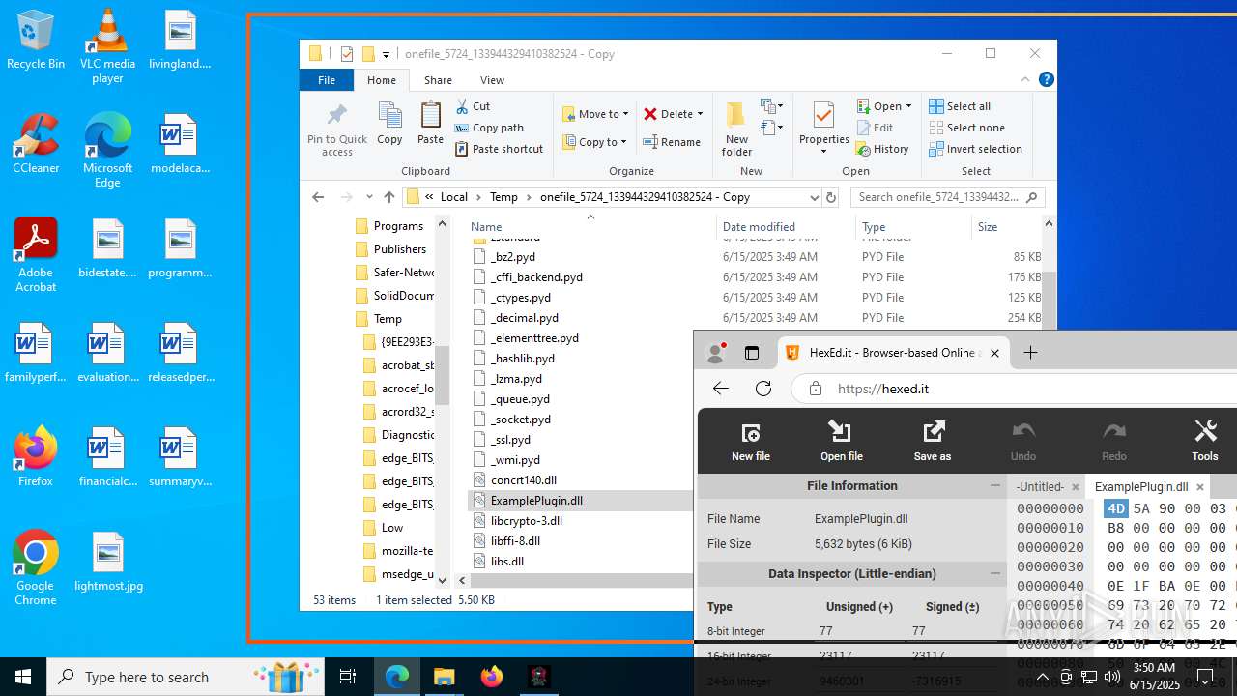This screenshot has width=1237, height=696.
Task: Collapse File Information panel
Action: point(995,485)
